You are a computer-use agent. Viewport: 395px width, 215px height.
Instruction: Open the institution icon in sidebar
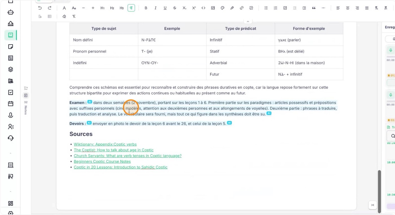[10, 24]
